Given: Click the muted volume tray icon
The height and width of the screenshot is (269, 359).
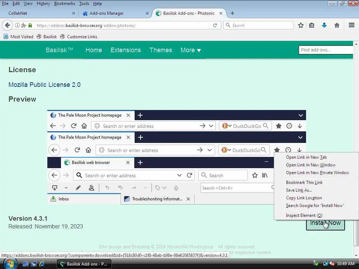Looking at the screenshot, I should 332,264.
